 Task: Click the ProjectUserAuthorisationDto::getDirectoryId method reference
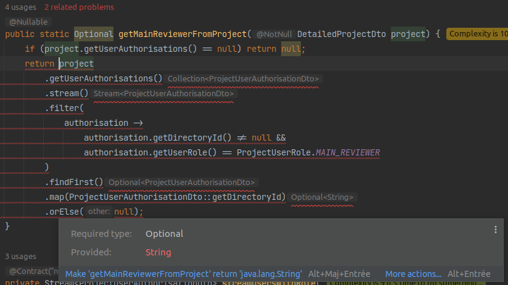176,197
